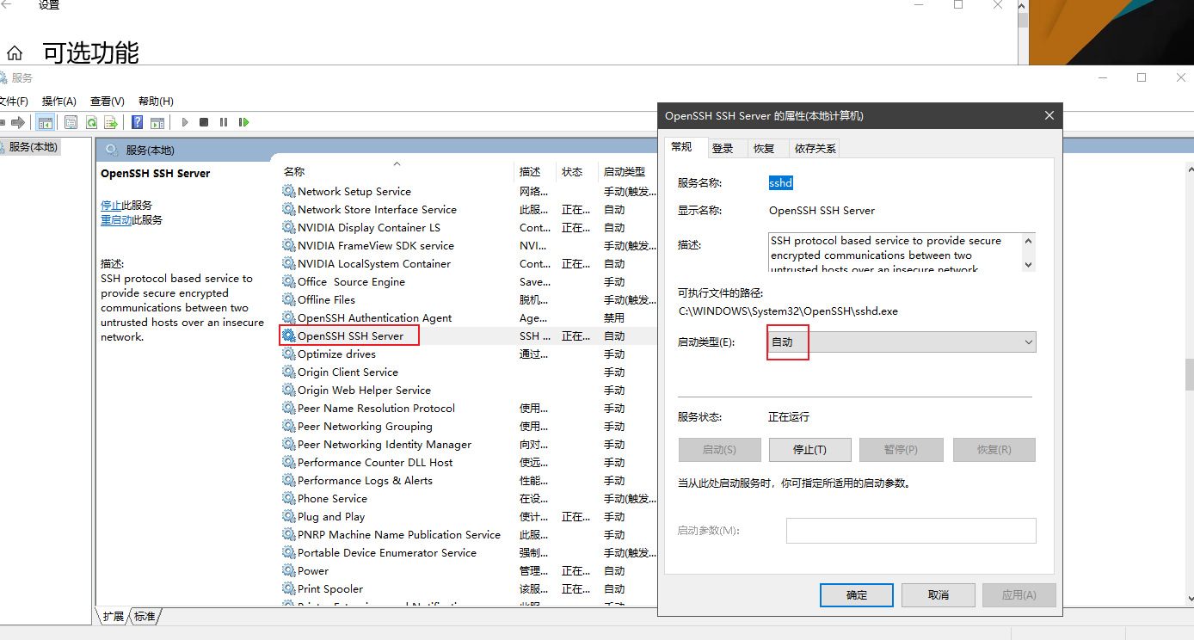Click the description box scroll-up arrow
The width and height of the screenshot is (1194, 640).
pyautogui.click(x=1028, y=241)
